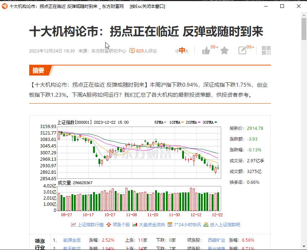Image resolution: width=307 pixels, height=250 pixels.
Task: Click the Shanghai index candlestick chart
Action: (x=139, y=153)
